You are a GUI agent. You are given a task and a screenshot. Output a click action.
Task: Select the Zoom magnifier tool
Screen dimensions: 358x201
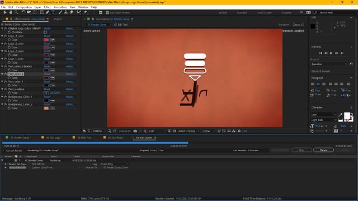pos(16,12)
